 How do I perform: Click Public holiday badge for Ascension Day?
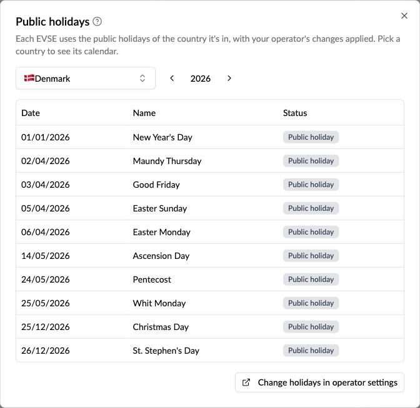point(311,256)
